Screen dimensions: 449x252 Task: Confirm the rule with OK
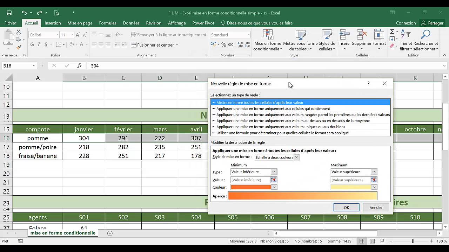tap(346, 208)
